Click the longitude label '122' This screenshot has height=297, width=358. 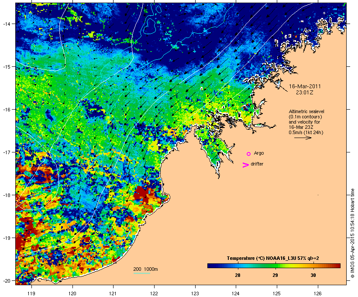coord(154,294)
